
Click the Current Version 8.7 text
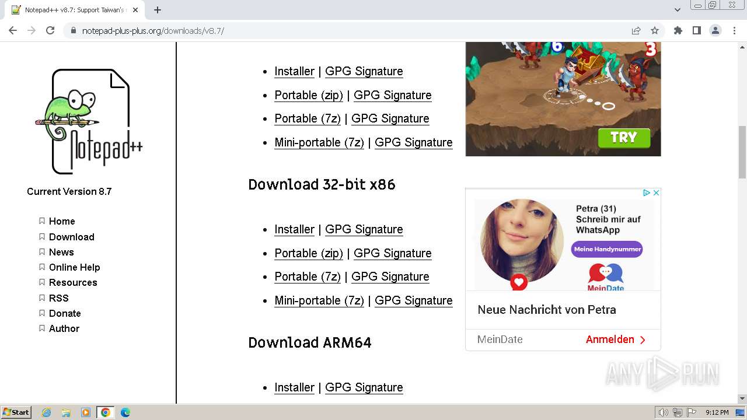tap(69, 191)
